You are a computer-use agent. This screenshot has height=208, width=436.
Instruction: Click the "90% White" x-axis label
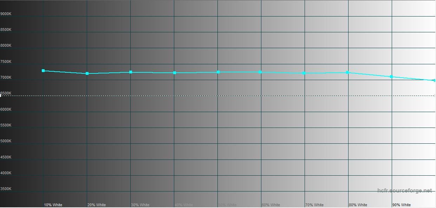(x=402, y=205)
